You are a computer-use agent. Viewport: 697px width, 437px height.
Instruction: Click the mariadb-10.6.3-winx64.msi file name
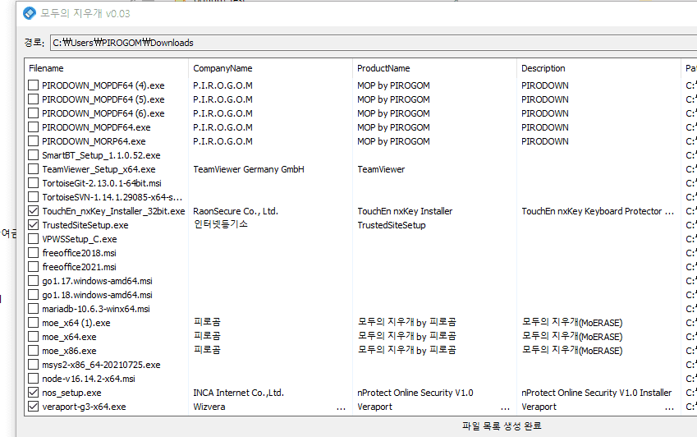click(96, 309)
